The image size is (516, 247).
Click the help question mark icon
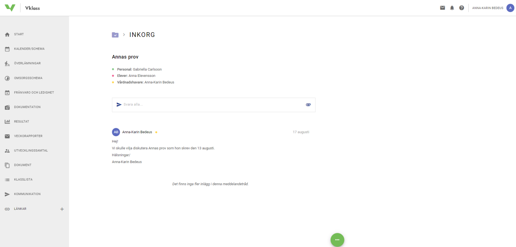click(462, 8)
